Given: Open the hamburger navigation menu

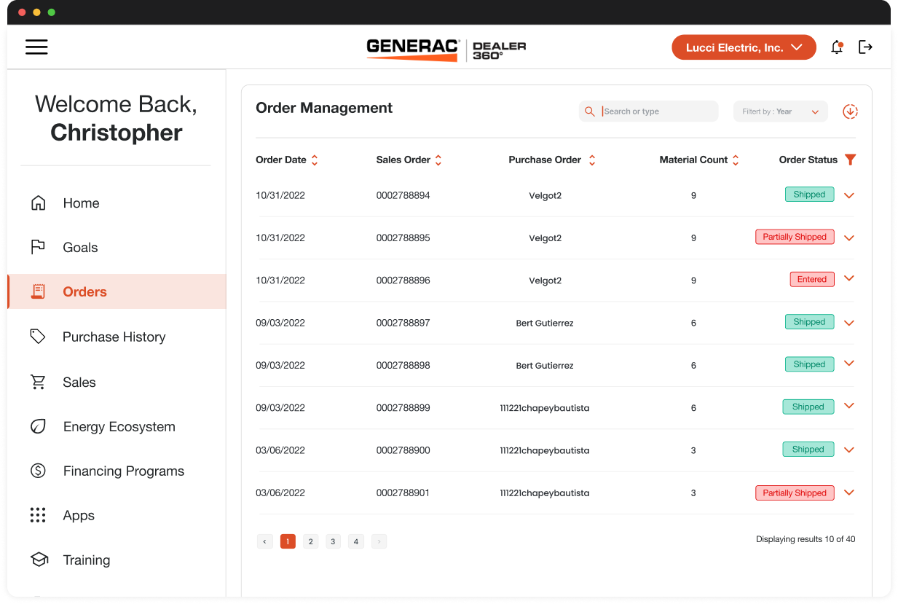Looking at the screenshot, I should point(36,47).
